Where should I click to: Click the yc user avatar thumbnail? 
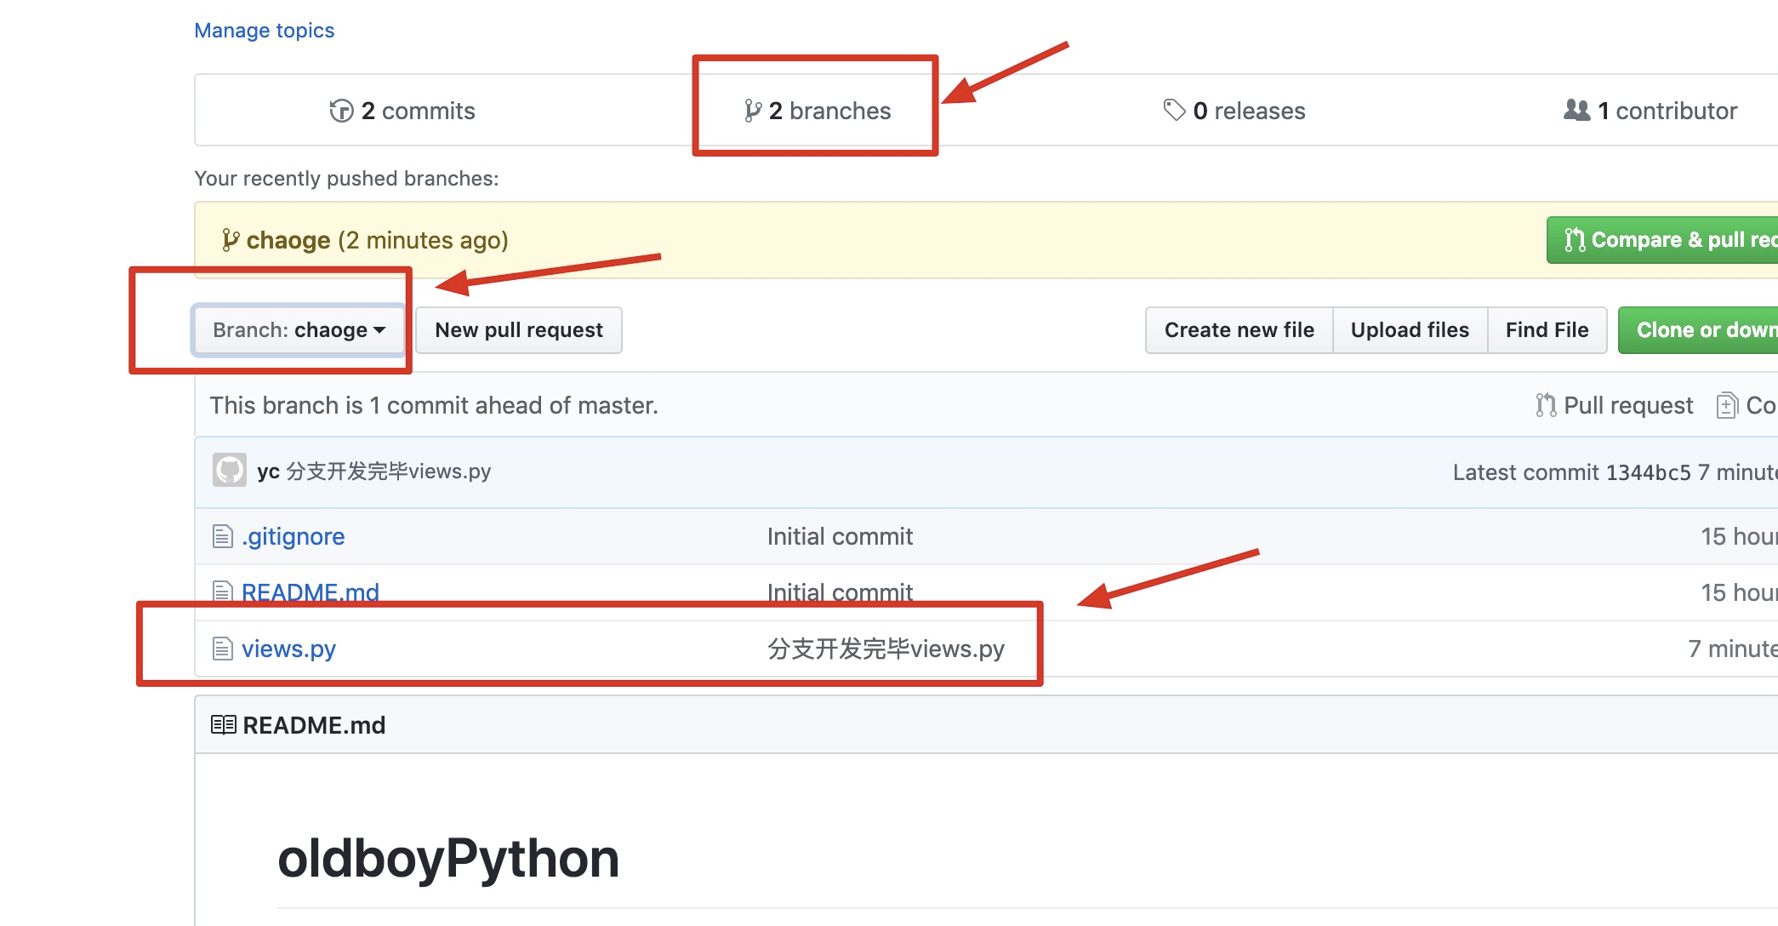(x=229, y=470)
